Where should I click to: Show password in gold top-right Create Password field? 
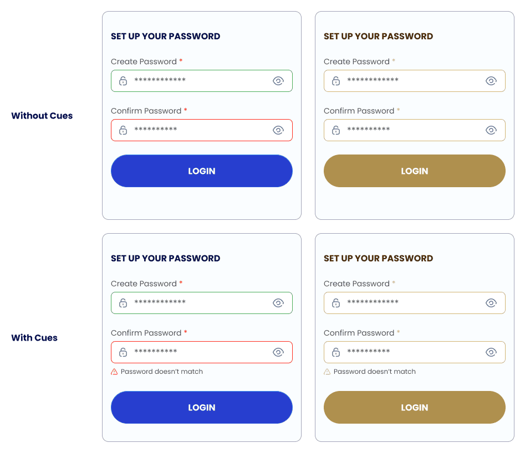pyautogui.click(x=491, y=81)
